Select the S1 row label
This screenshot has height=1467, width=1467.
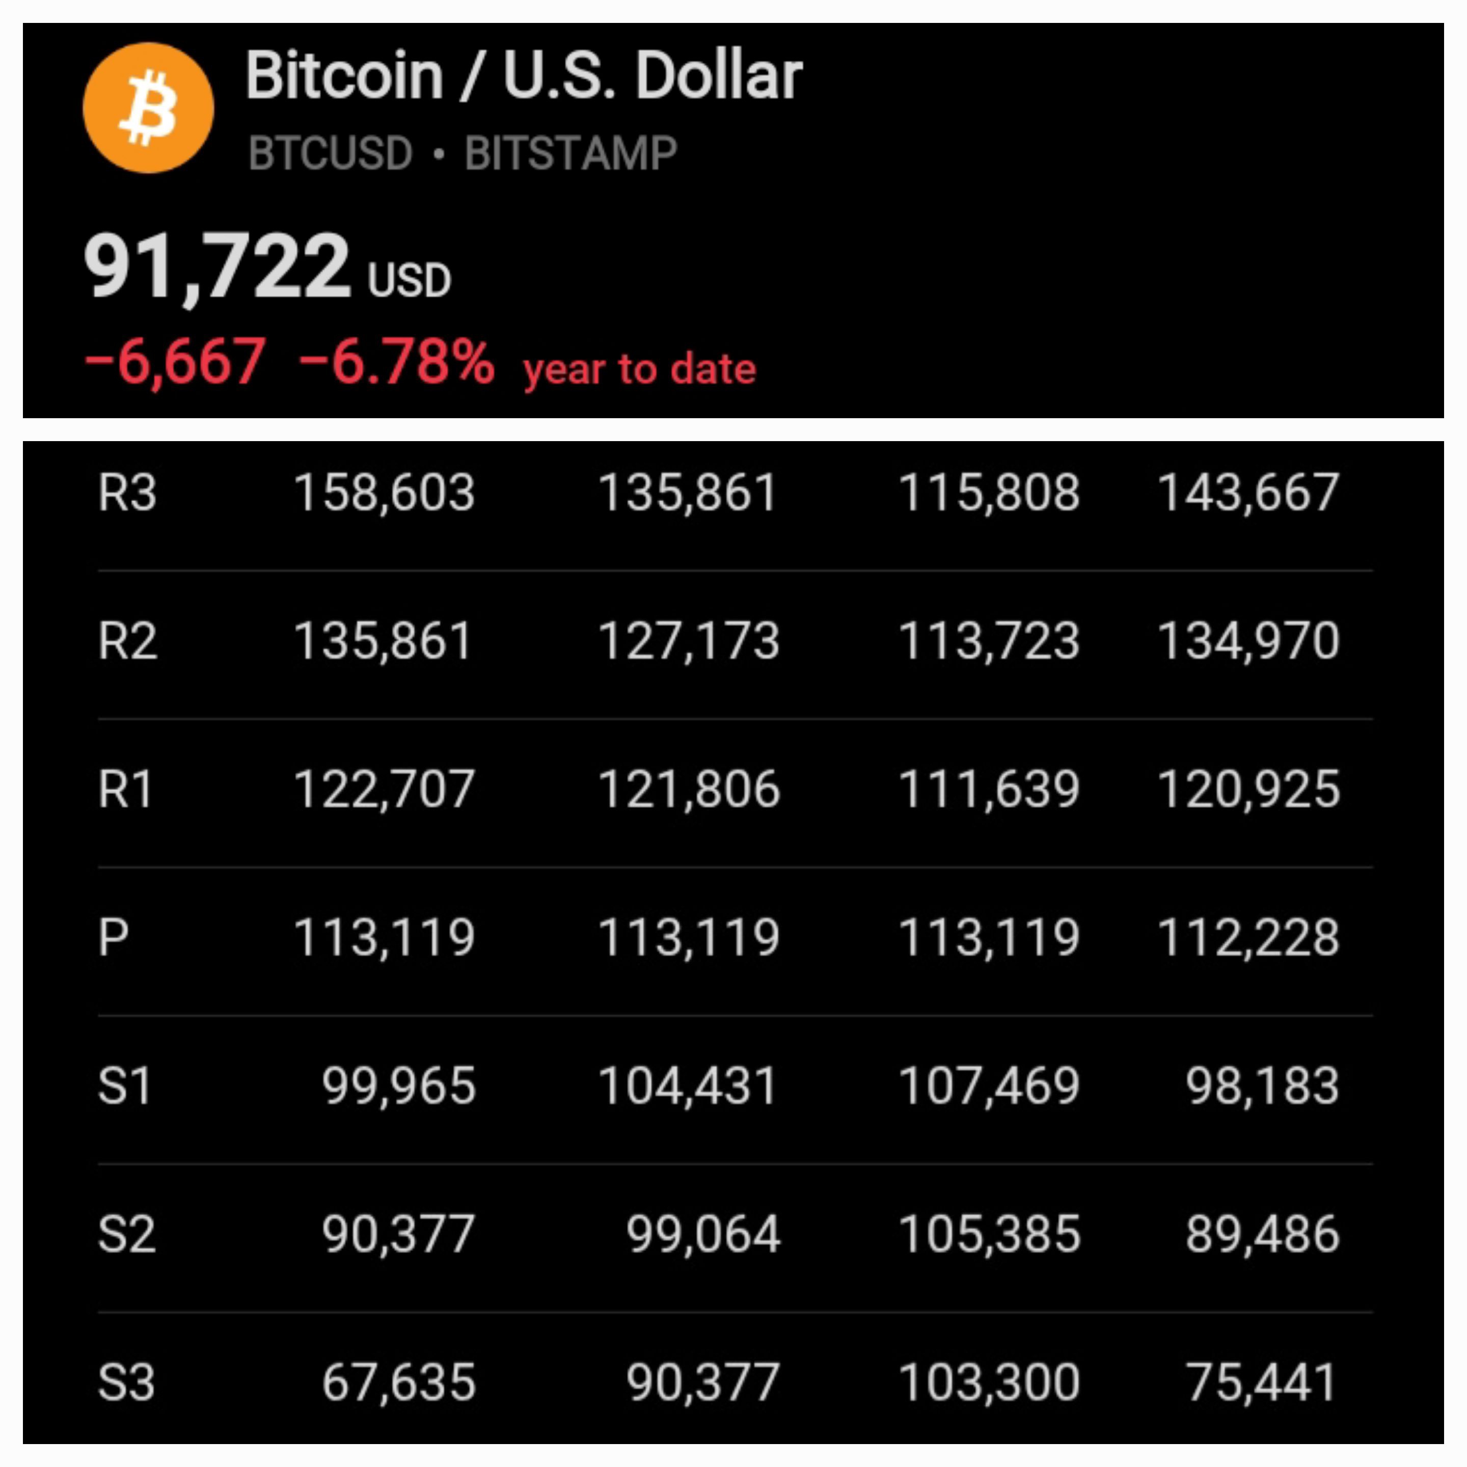click(125, 1085)
